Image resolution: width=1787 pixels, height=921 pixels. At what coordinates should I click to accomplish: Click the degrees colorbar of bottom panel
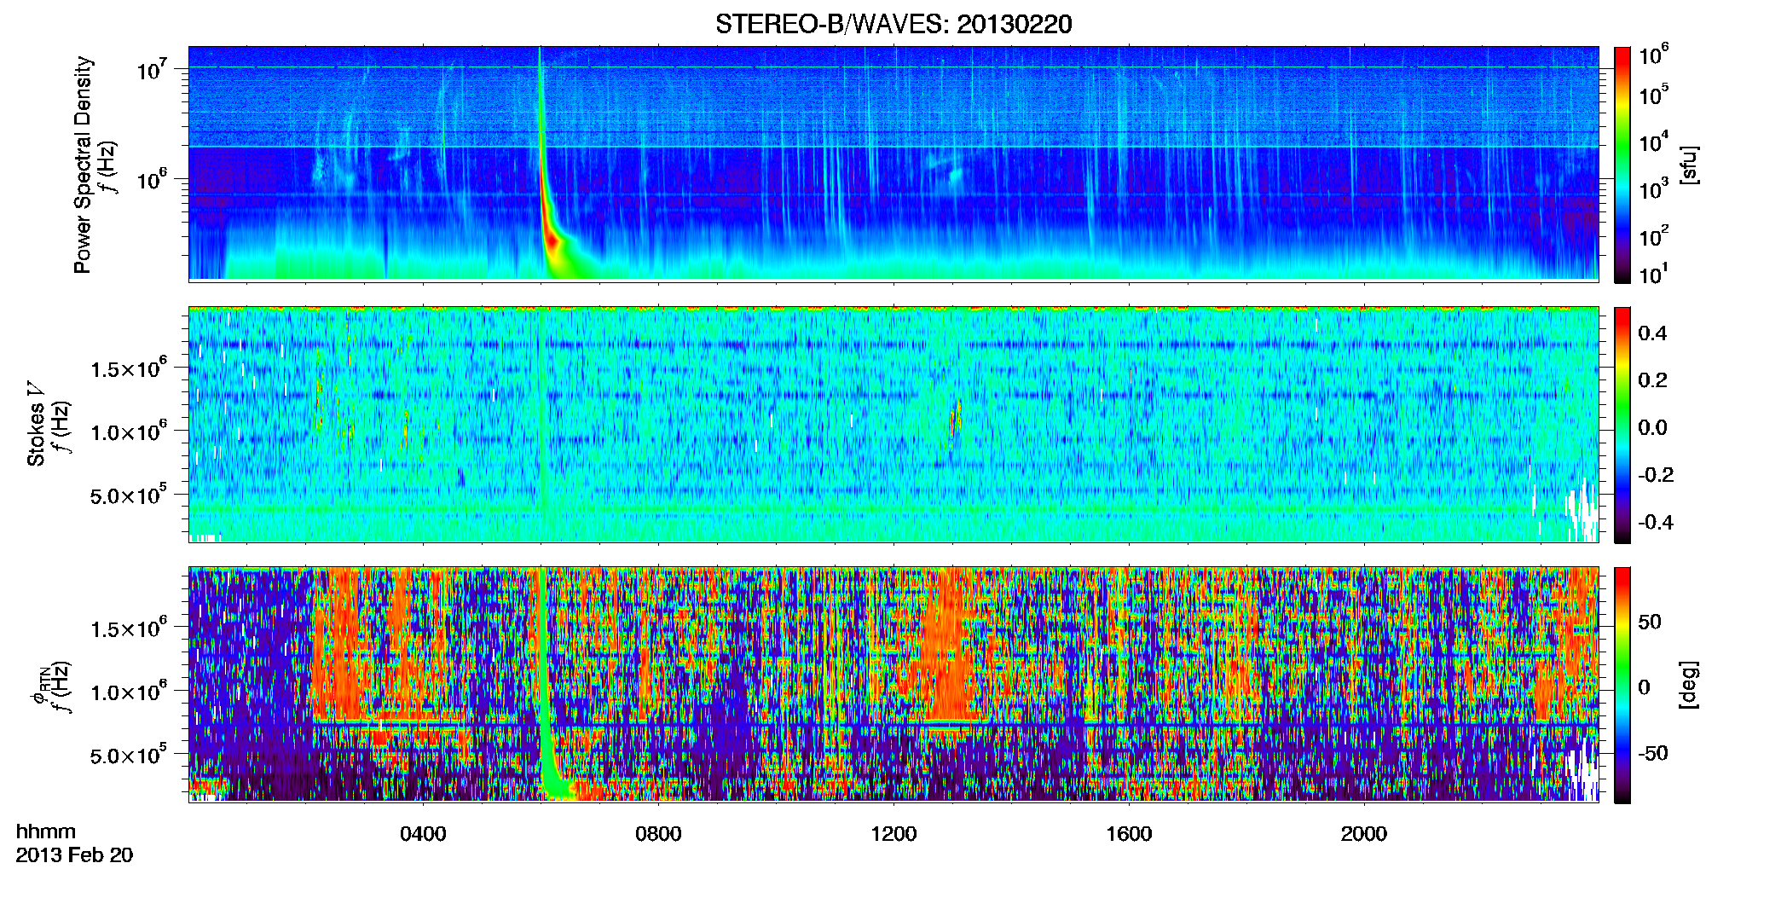[1622, 685]
